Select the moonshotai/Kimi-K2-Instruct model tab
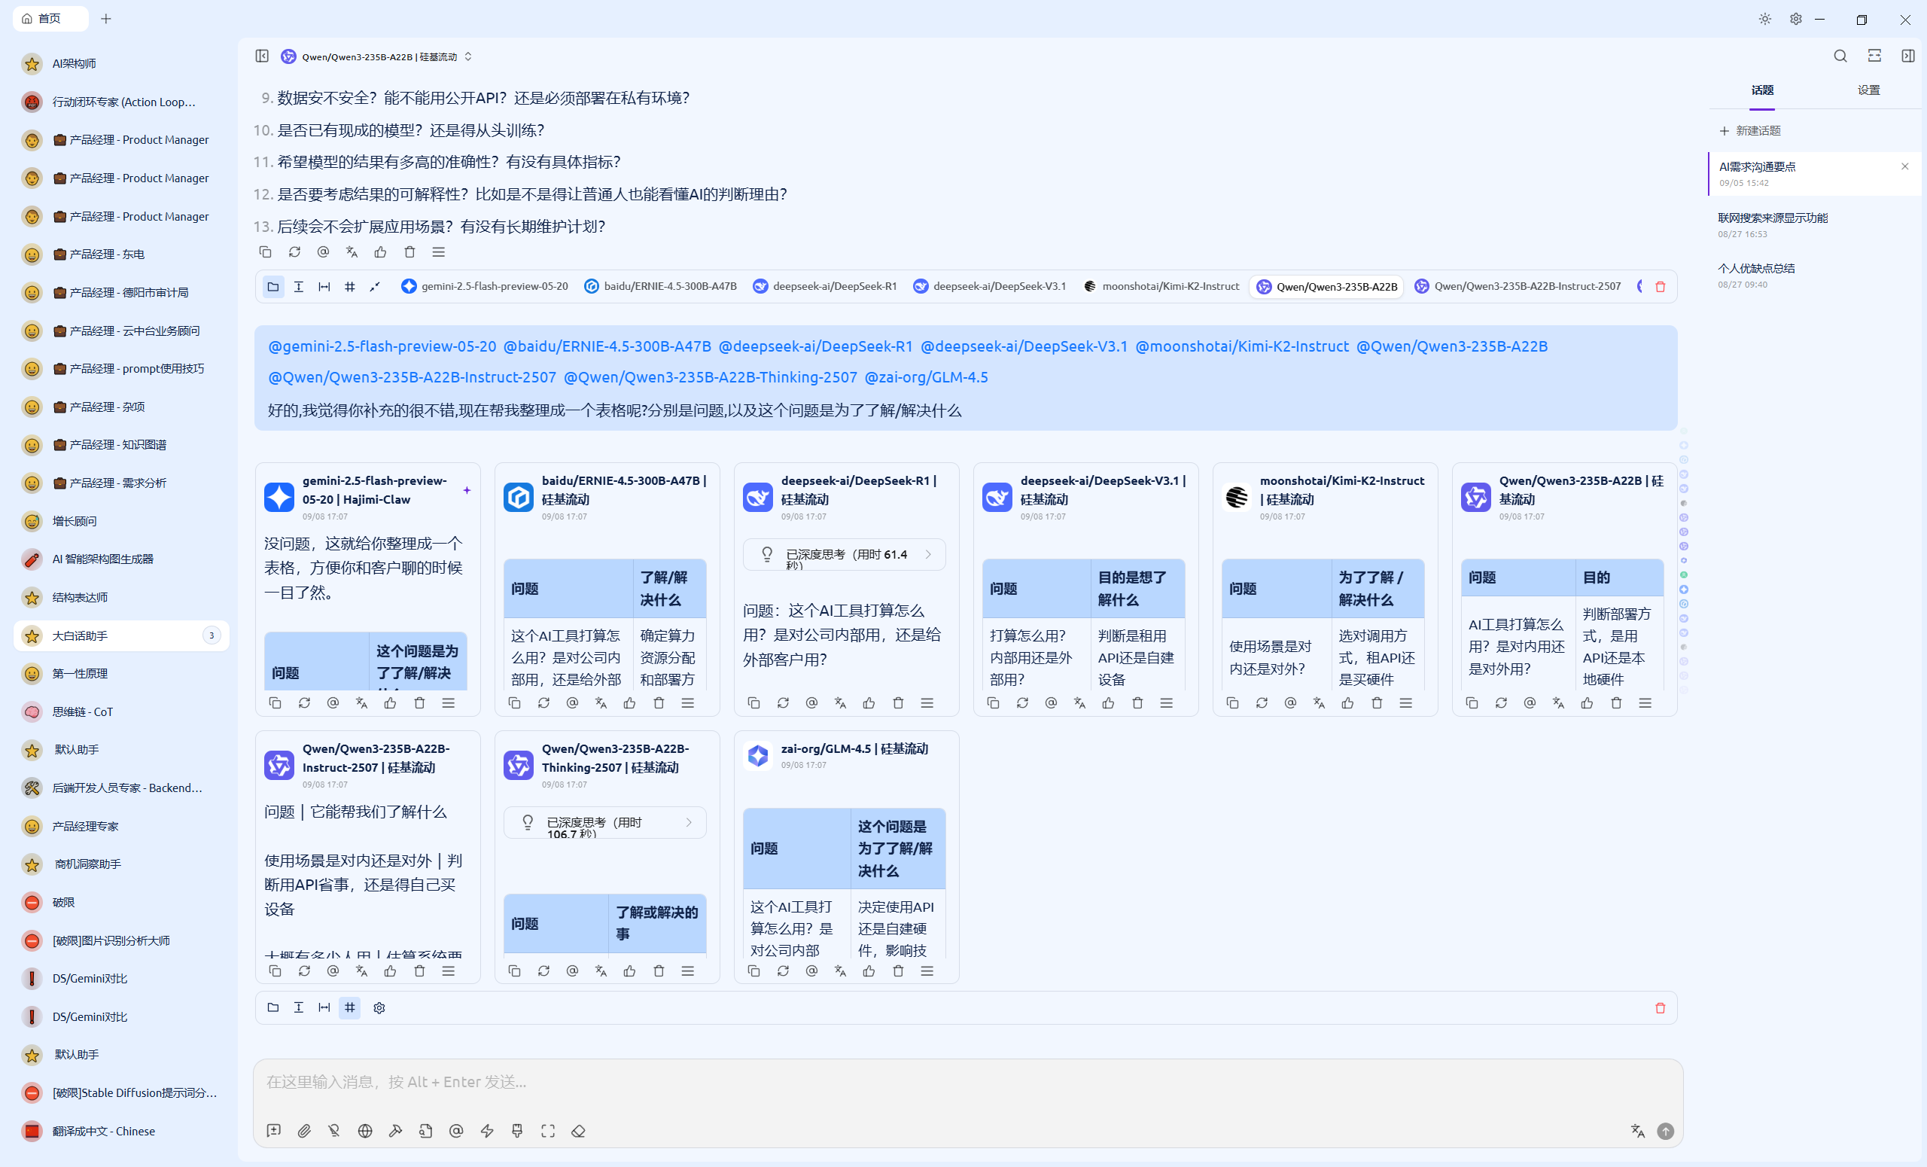1927x1167 pixels. [x=1162, y=286]
